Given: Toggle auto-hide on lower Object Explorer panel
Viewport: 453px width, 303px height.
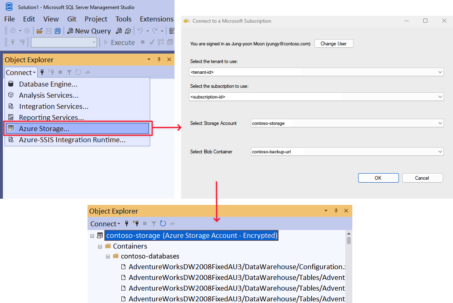Looking at the screenshot, I should coord(336,211).
